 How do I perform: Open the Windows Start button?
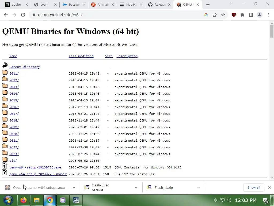coord(8,200)
